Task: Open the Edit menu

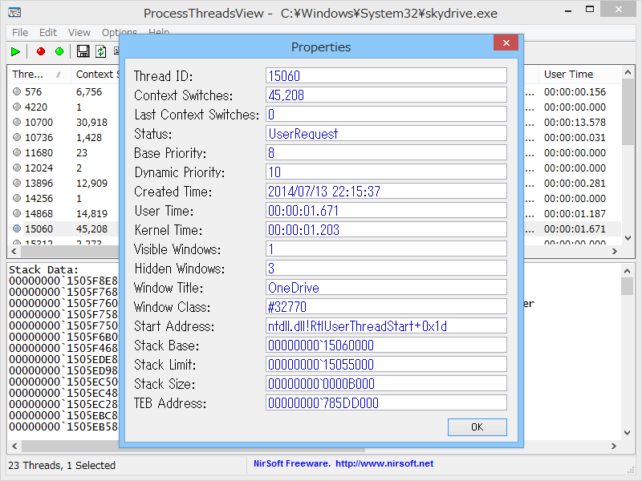Action: 48,32
